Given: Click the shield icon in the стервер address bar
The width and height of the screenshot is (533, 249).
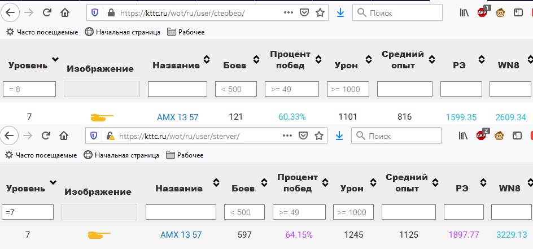Looking at the screenshot, I should coord(95,12).
